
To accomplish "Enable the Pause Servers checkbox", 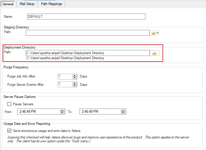I will [9, 104].
